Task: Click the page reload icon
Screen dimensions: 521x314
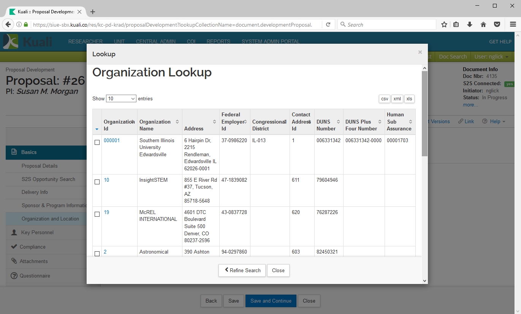Action: tap(328, 25)
